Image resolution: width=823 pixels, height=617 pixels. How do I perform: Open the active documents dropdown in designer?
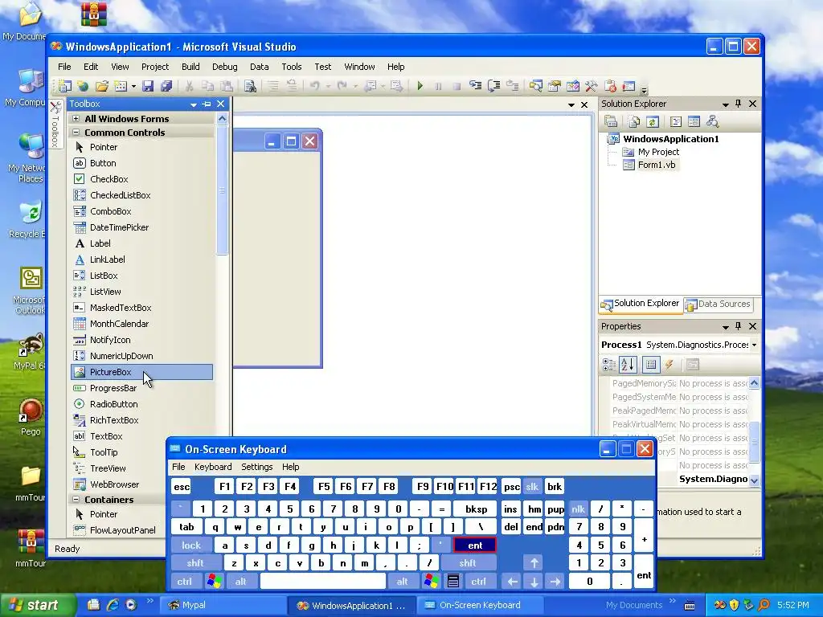(571, 105)
